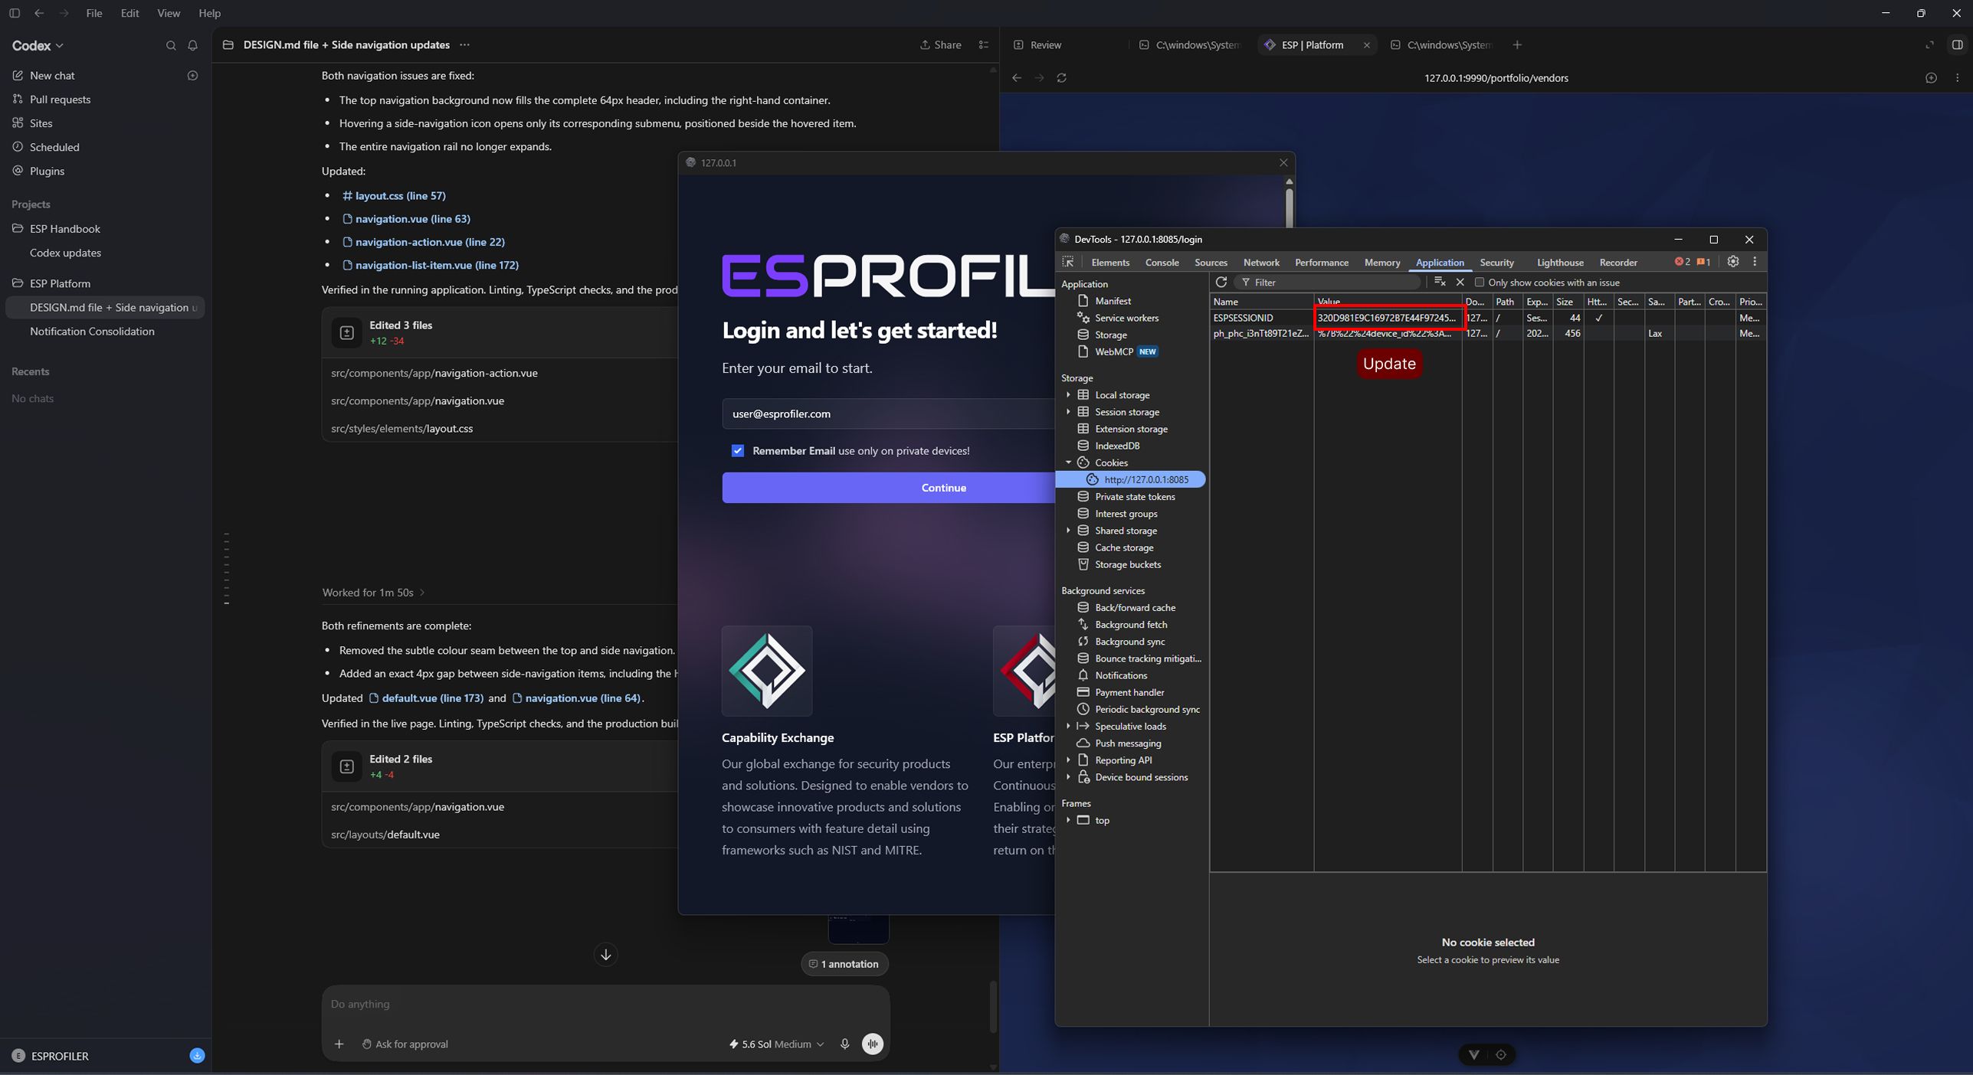
Task: Click the login popup vertical scrollbar
Action: [1290, 207]
